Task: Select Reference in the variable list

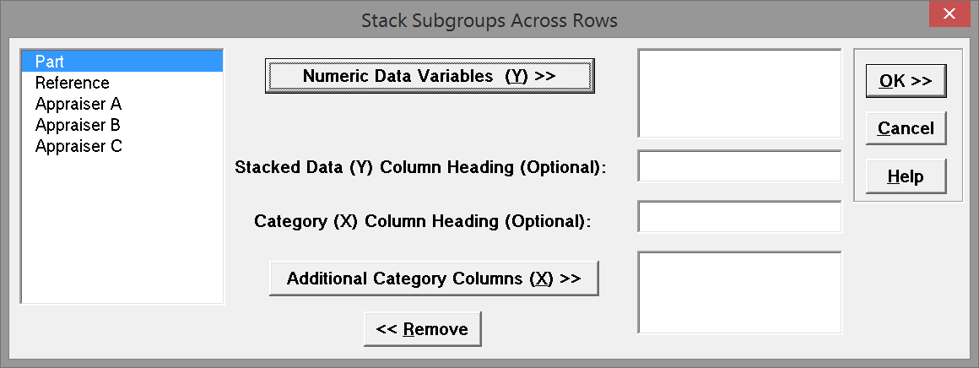Action: pos(73,83)
